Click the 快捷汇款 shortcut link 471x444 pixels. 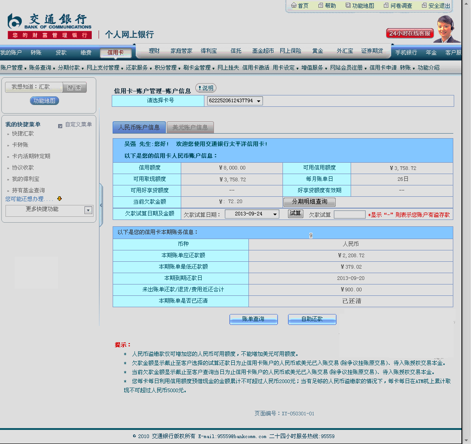(23, 134)
